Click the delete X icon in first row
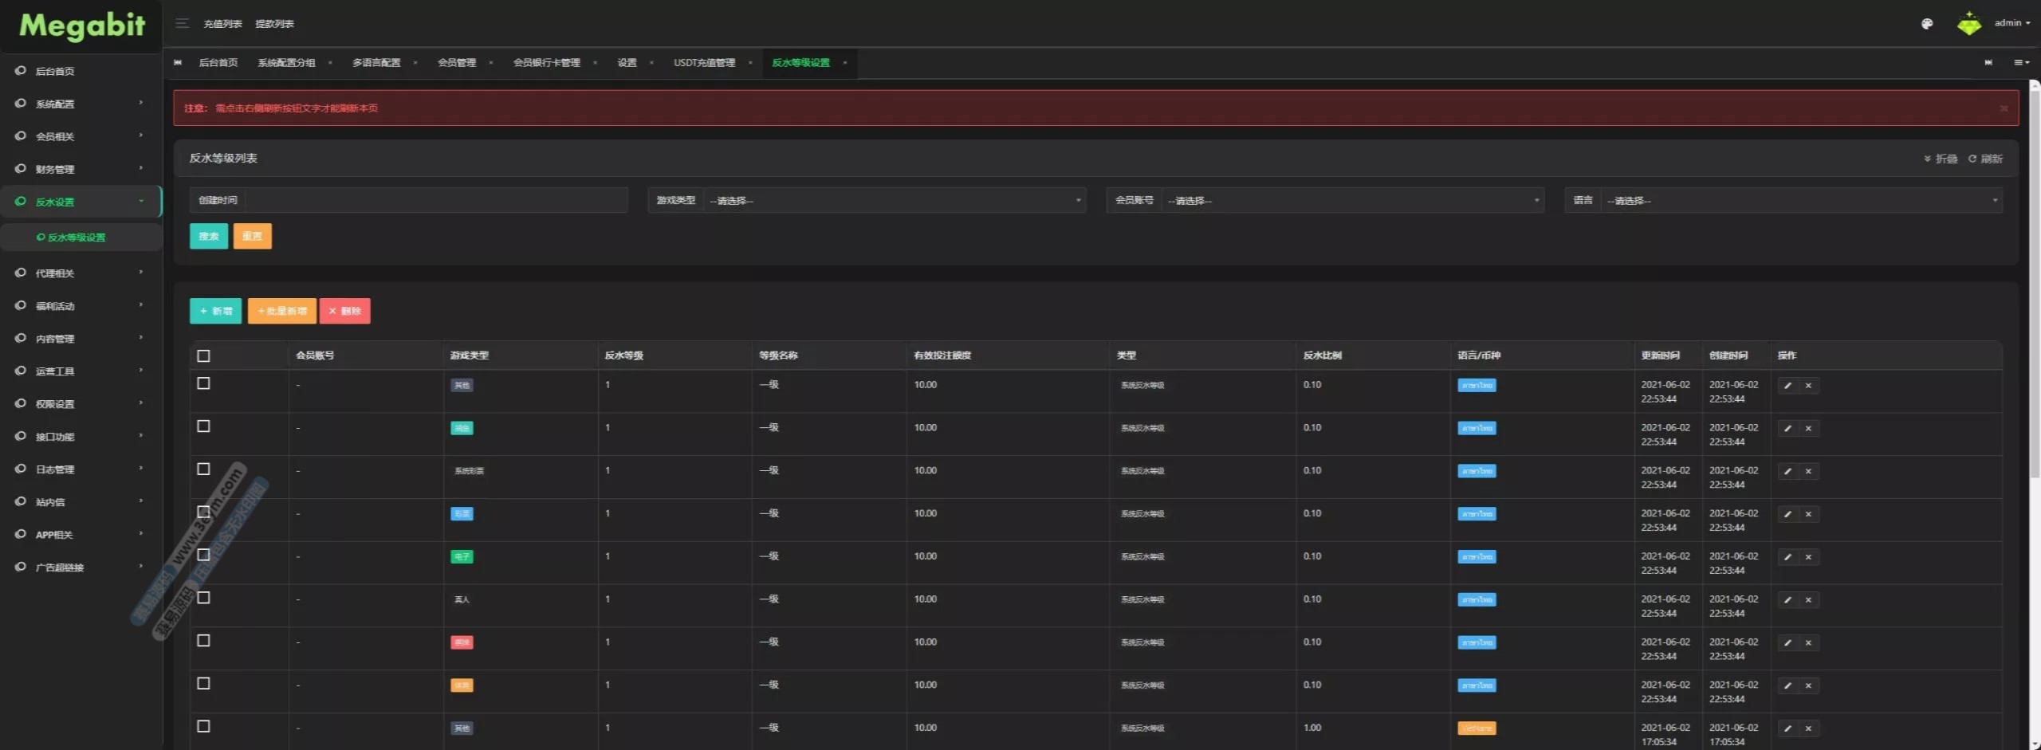This screenshot has height=750, width=2041. (1808, 386)
